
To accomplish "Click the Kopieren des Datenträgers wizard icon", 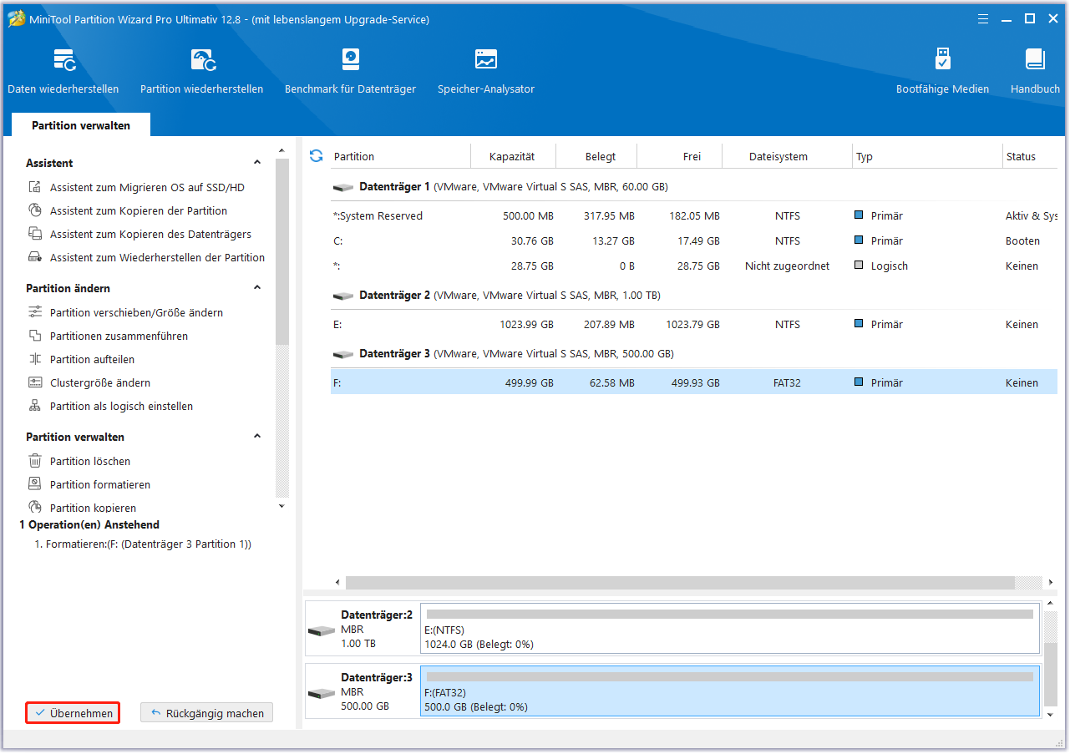I will click(35, 235).
